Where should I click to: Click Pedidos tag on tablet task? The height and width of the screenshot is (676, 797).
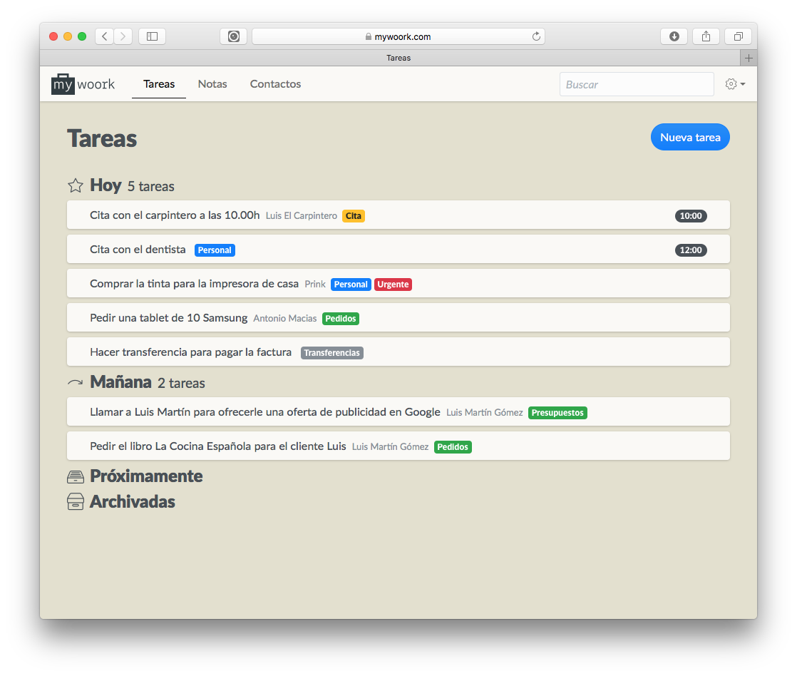tap(341, 319)
